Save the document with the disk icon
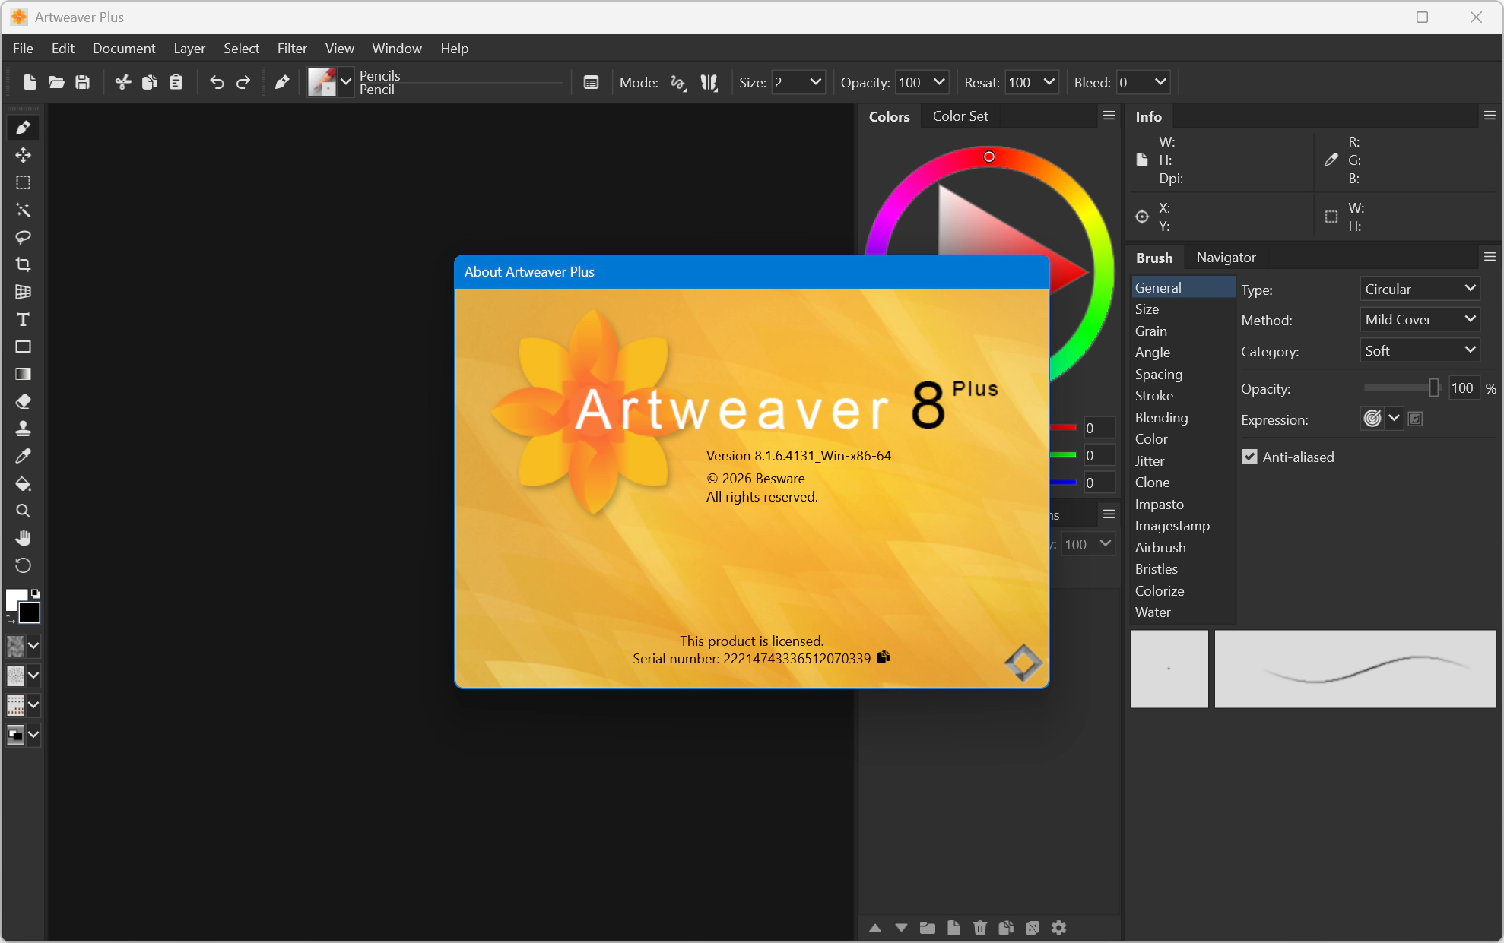The image size is (1504, 943). click(83, 82)
